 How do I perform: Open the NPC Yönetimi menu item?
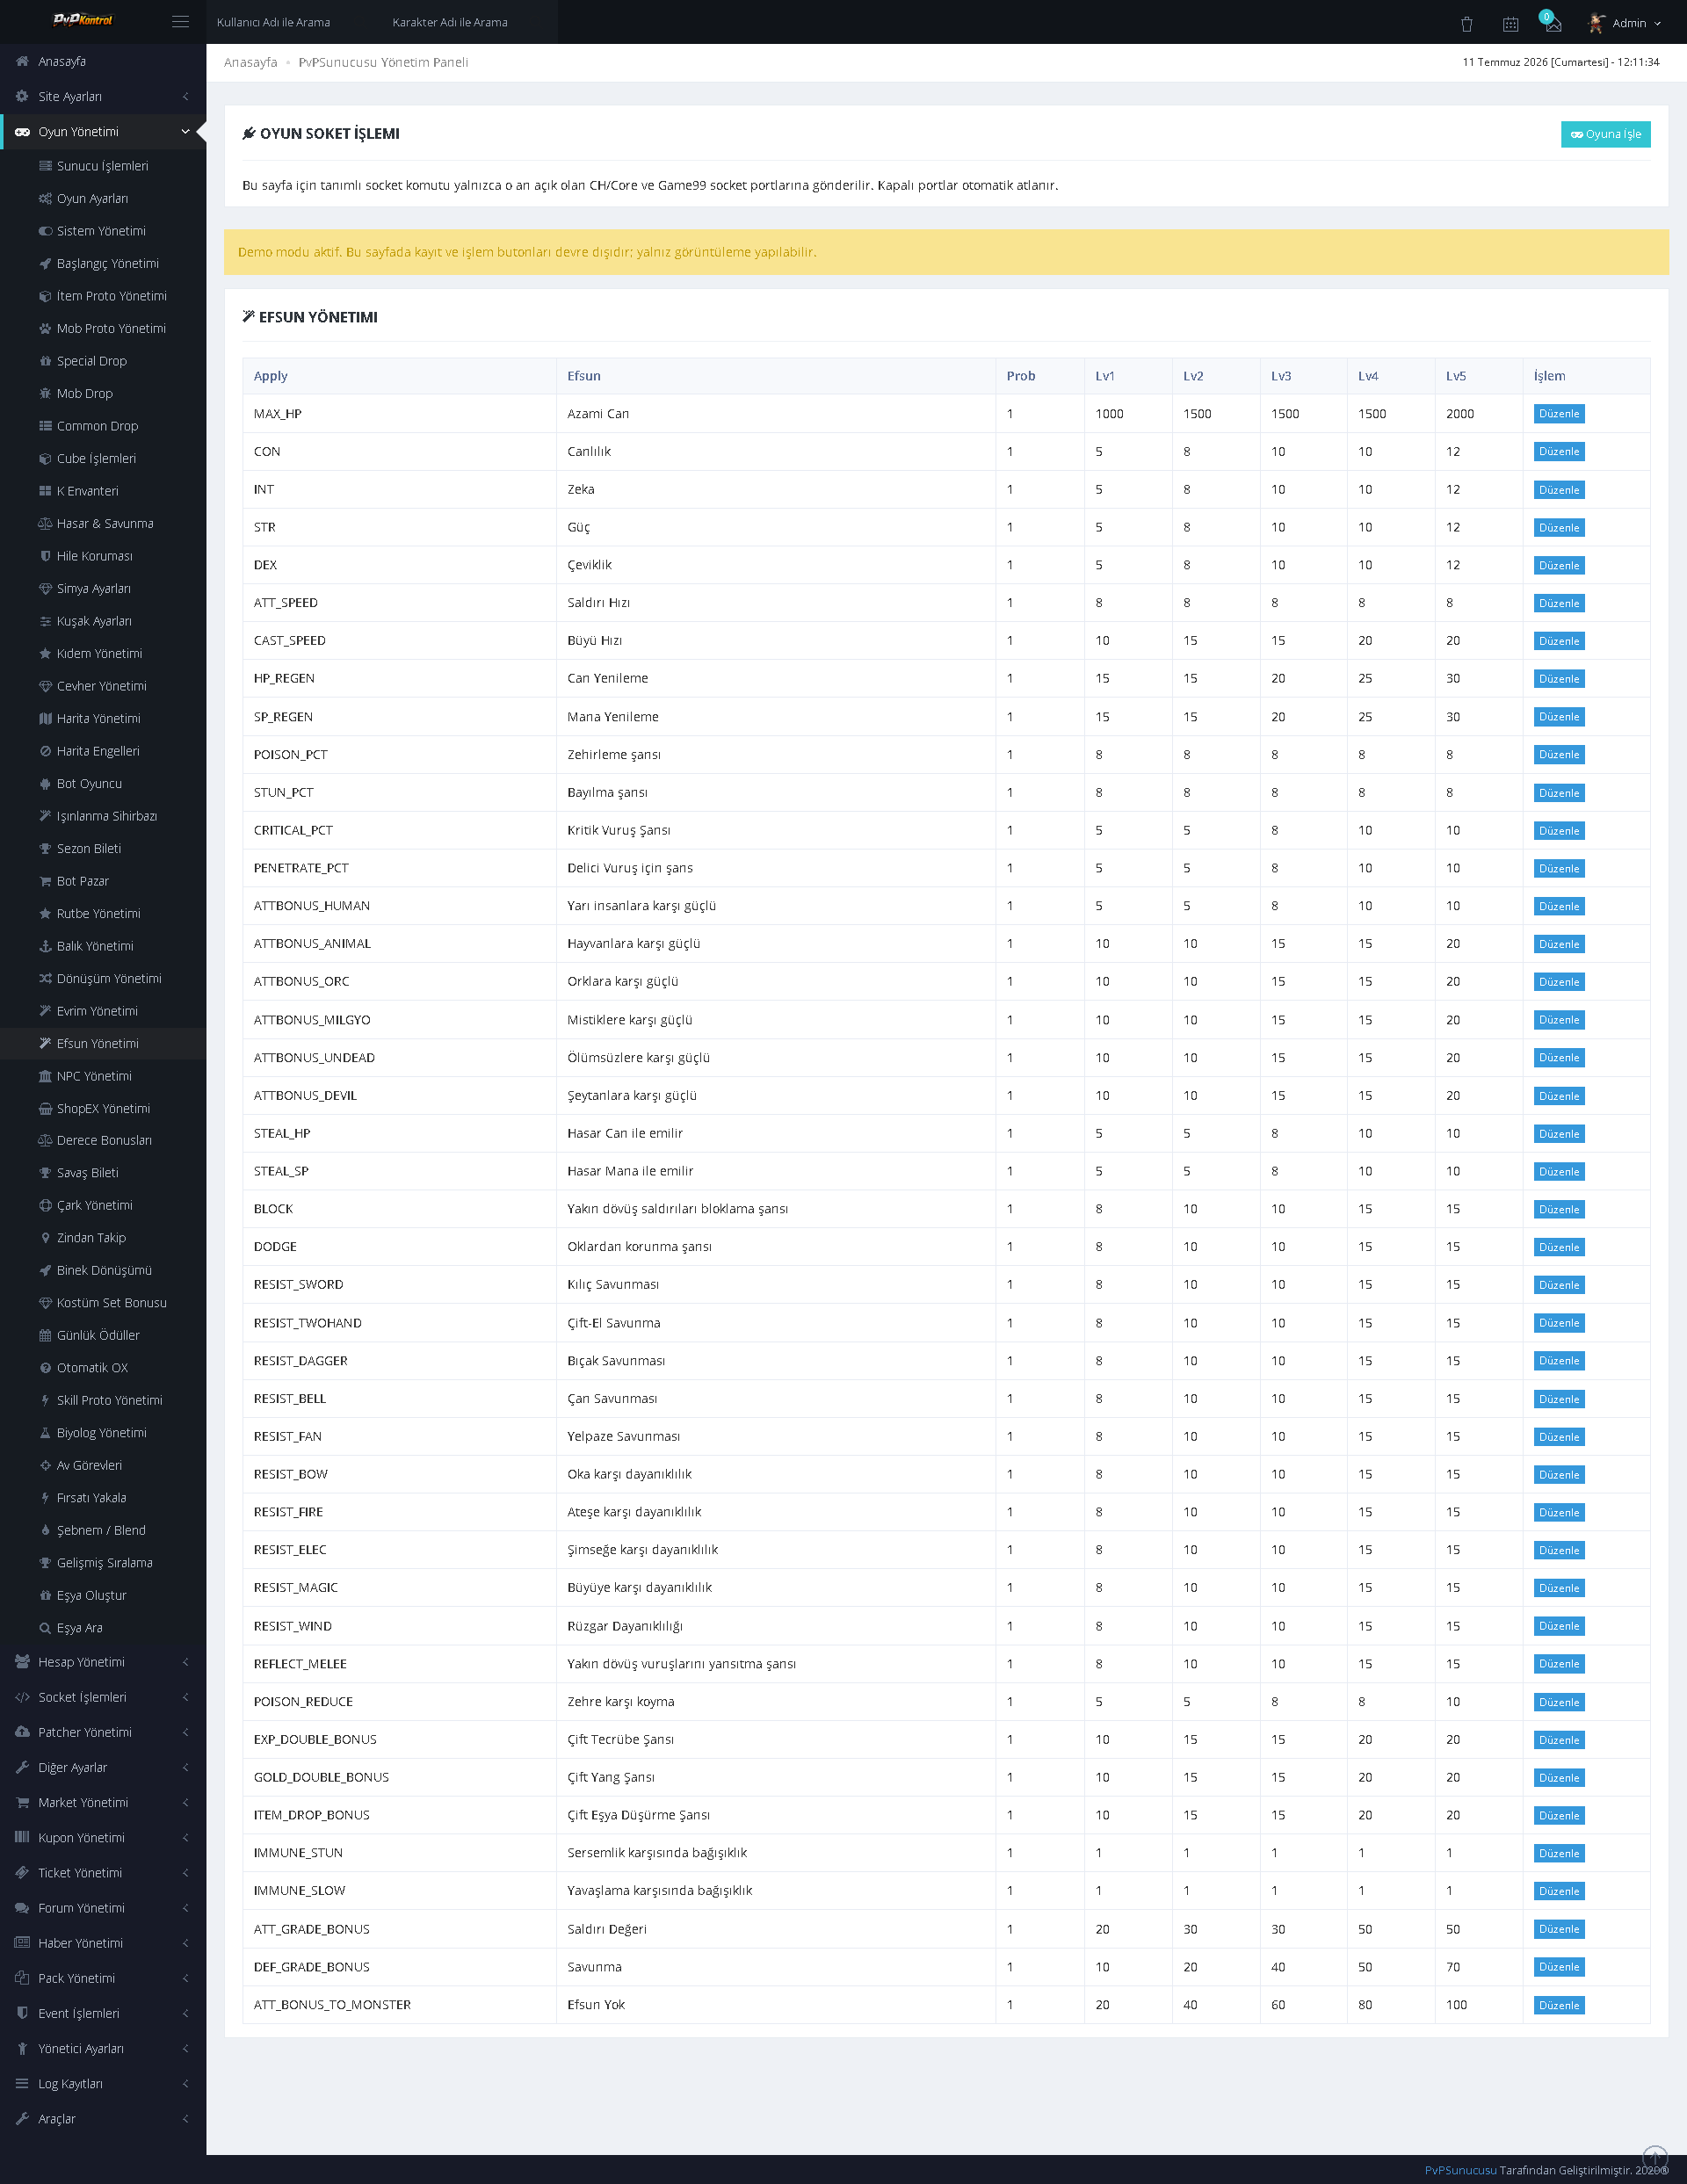(103, 1076)
